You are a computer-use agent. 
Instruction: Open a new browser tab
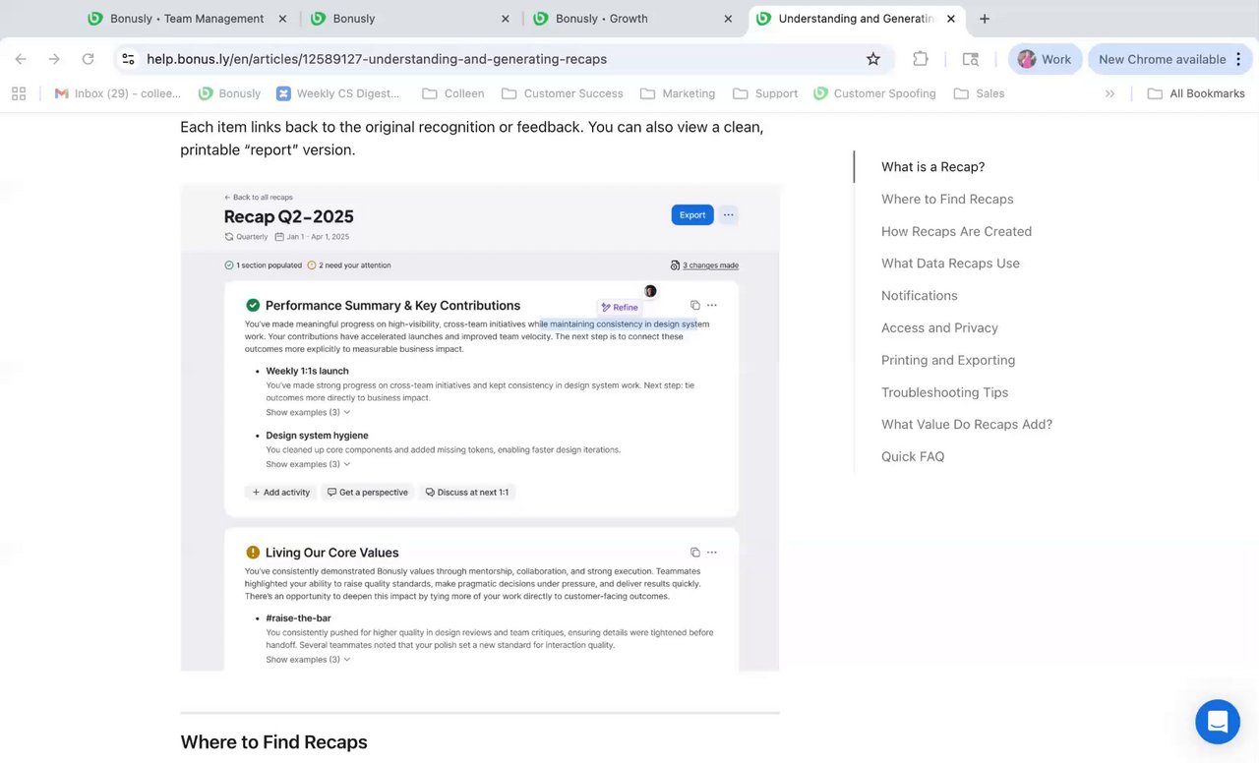985,19
